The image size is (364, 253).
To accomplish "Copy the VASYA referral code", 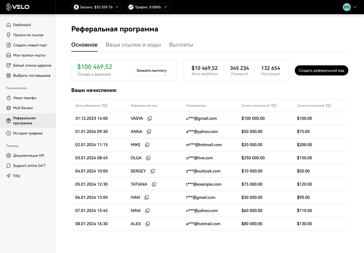I will click(150, 119).
